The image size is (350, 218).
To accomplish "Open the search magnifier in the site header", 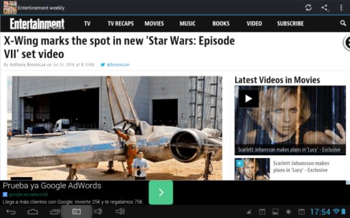I will 343,23.
